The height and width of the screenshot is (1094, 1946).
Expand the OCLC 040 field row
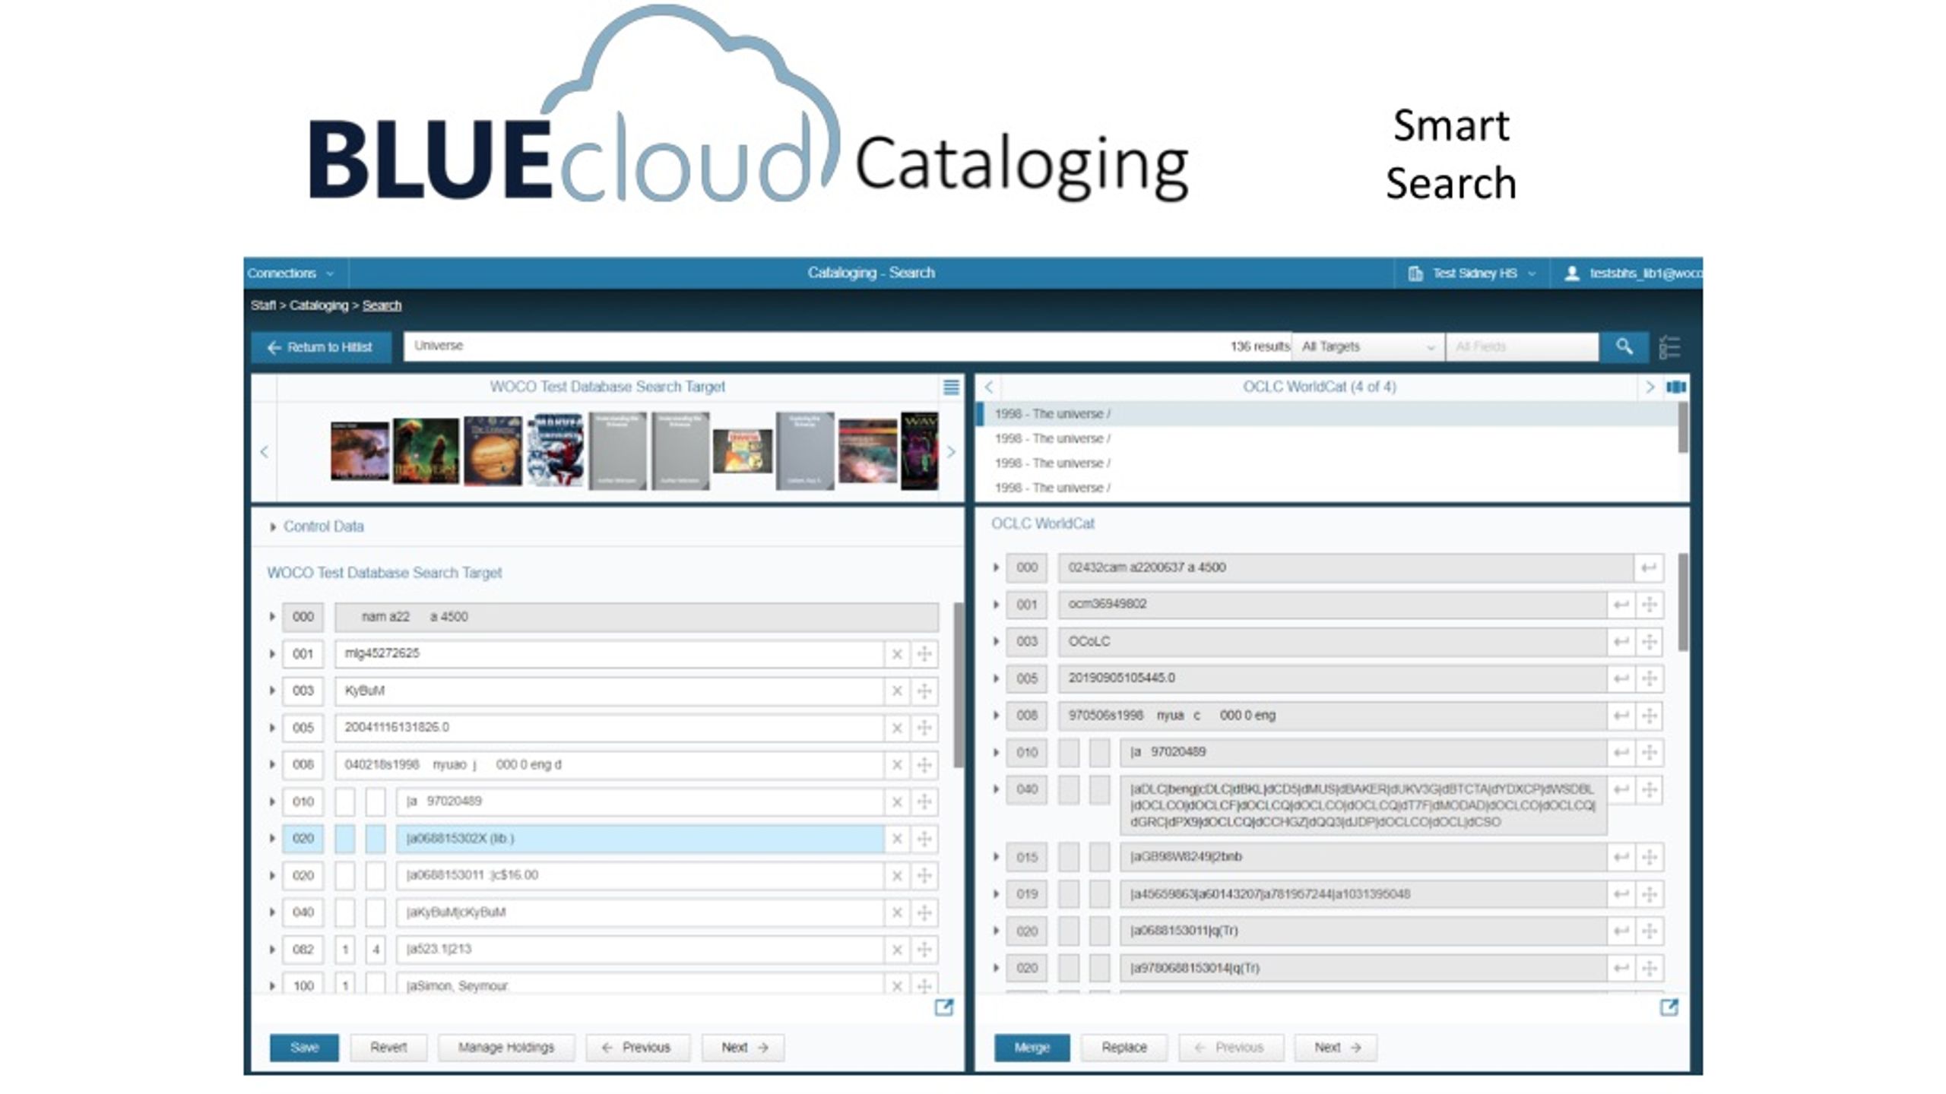tap(996, 789)
